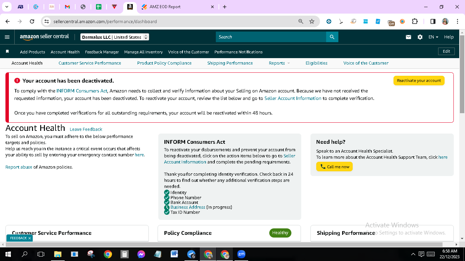Open the Seller Central hamburger menu

pos(7,37)
